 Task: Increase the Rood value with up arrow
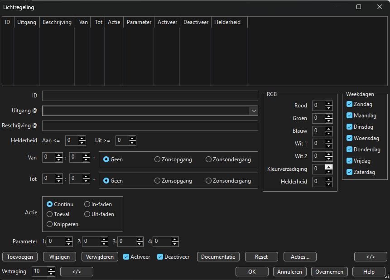pyautogui.click(x=329, y=103)
